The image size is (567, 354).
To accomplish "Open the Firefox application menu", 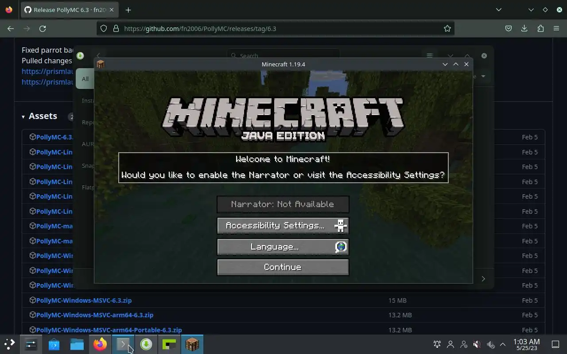I will coord(556,28).
